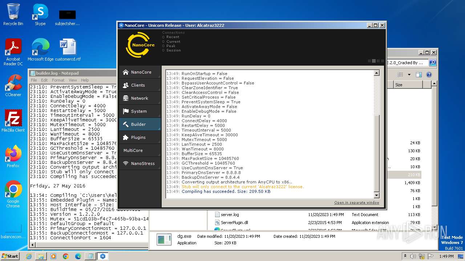Open Recycle Bin desktop icon
This screenshot has height=261, width=465.
coord(13,15)
